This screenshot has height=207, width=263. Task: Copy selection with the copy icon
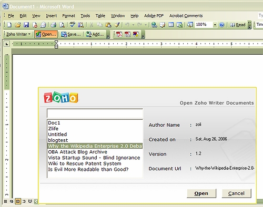100,25
